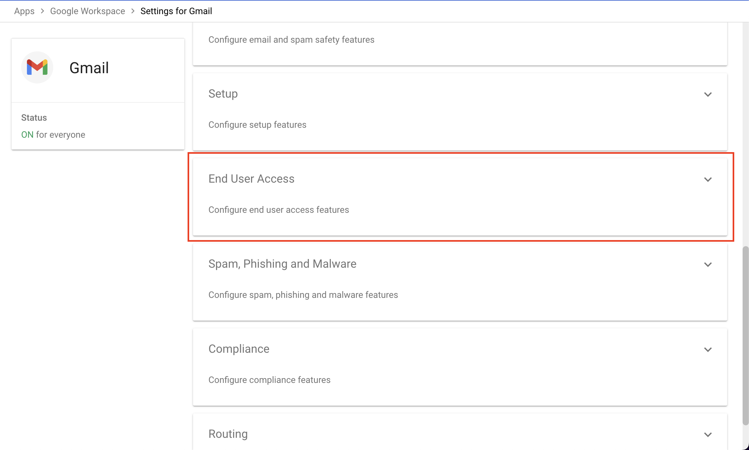This screenshot has height=450, width=749.
Task: Click the vertical scrollbar thumb
Action: [745, 335]
